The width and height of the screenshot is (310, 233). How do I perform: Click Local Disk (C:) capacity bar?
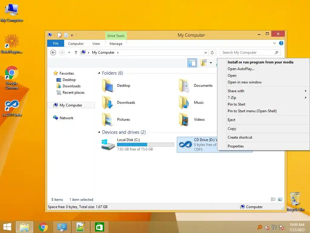tap(146, 145)
